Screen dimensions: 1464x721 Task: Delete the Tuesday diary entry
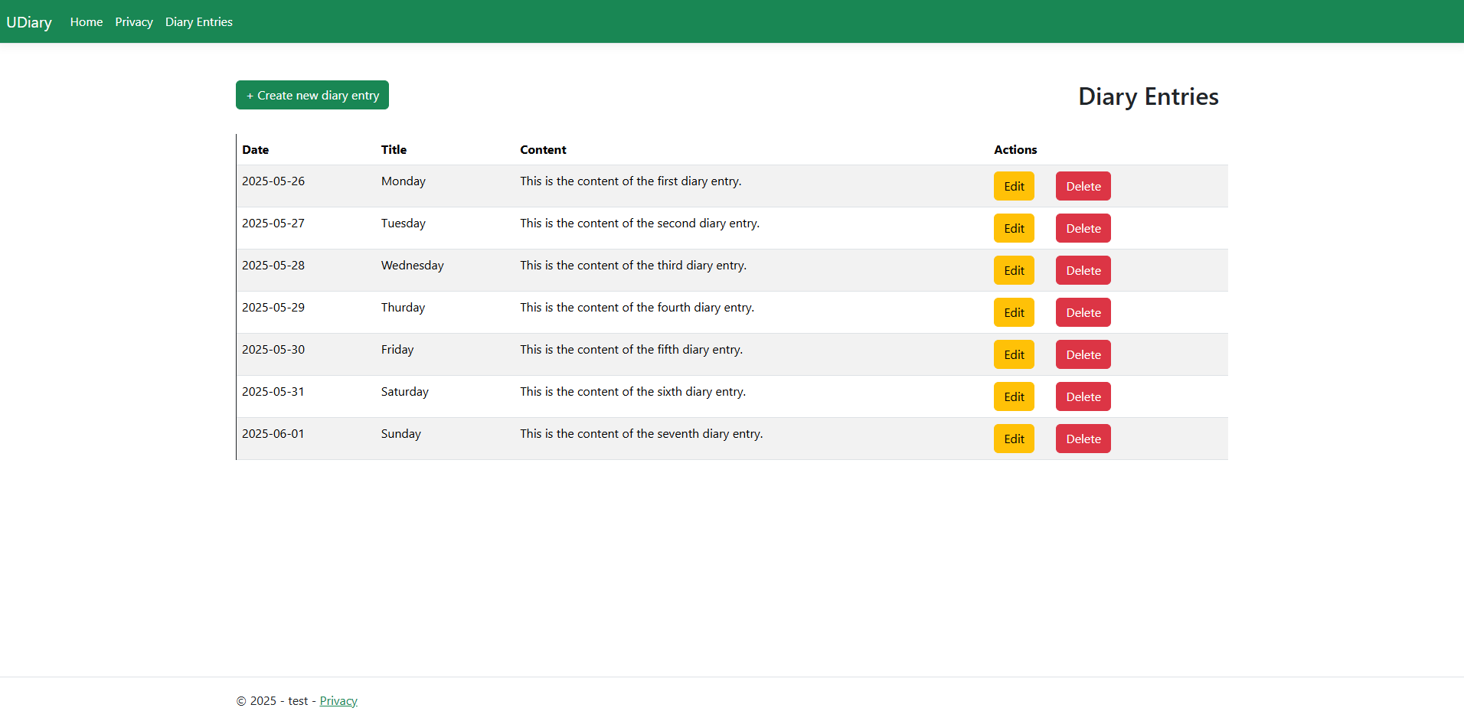(1083, 228)
